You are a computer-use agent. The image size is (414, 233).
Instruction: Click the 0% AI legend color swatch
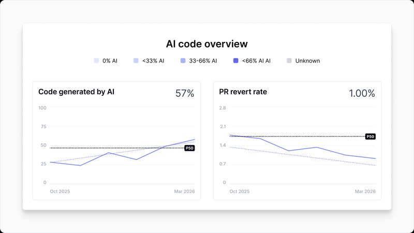[x=97, y=61]
